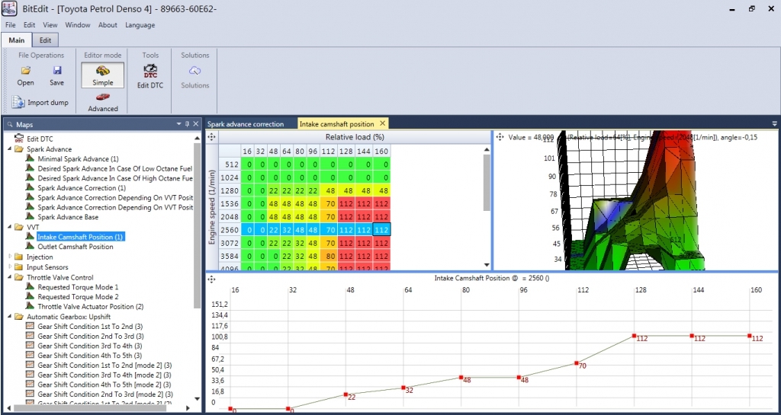Viewport: 781px width, 415px height.
Task: Click move handle of the 3D view pane
Action: point(500,136)
